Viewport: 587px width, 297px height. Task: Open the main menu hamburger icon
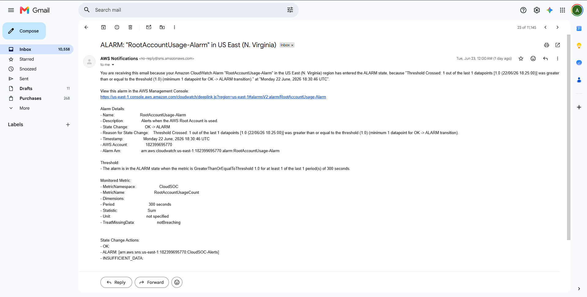coord(11,10)
